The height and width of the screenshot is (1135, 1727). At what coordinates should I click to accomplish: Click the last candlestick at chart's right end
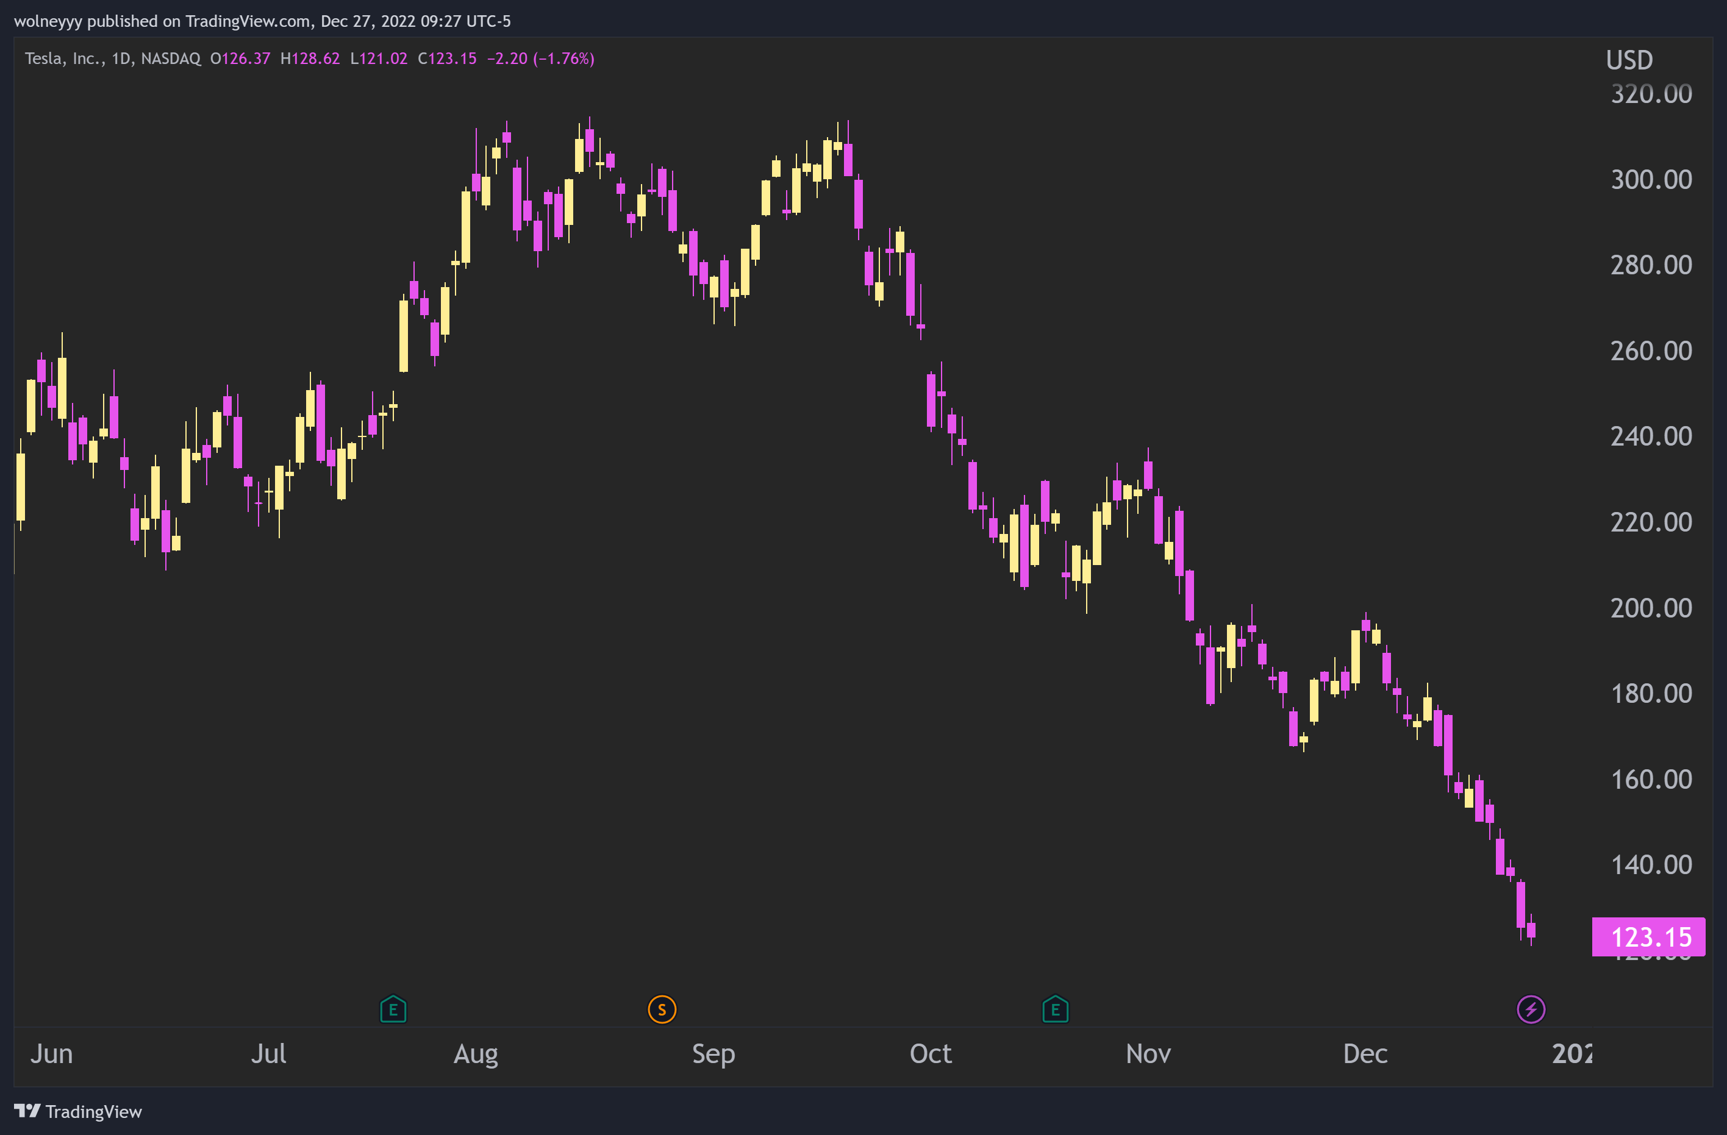[x=1531, y=930]
